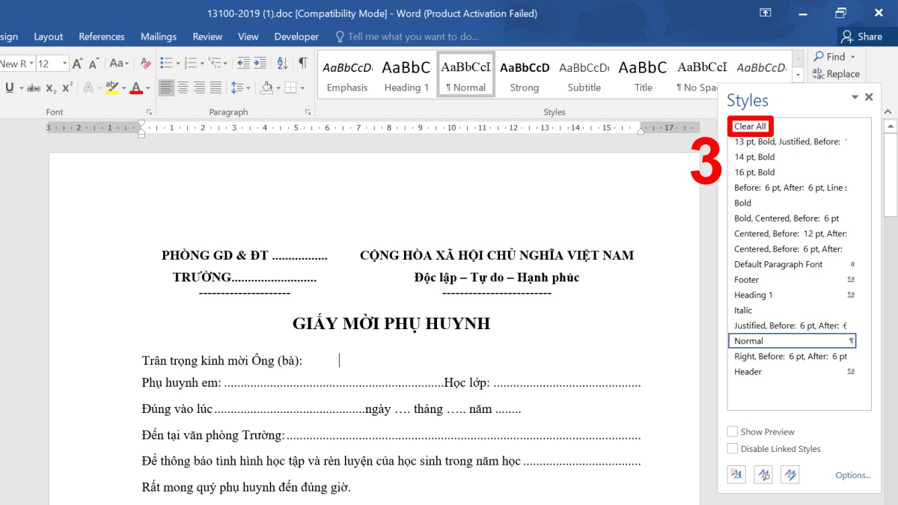898x505 pixels.
Task: Open the Manage Styles icon
Action: (x=789, y=474)
